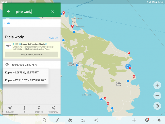Center map on my location

click(157, 106)
